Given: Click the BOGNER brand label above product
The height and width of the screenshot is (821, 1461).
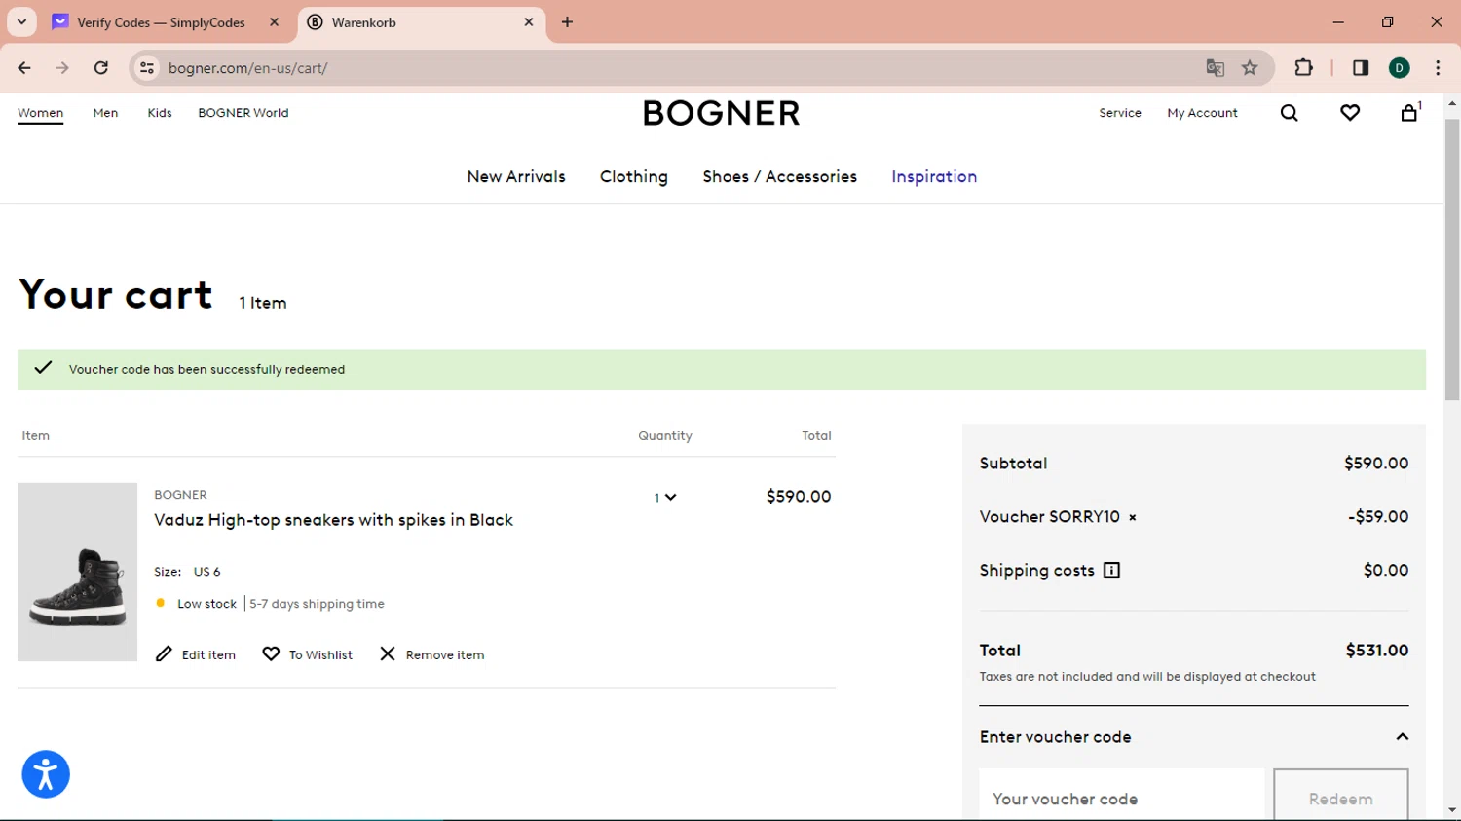Looking at the screenshot, I should click(180, 495).
